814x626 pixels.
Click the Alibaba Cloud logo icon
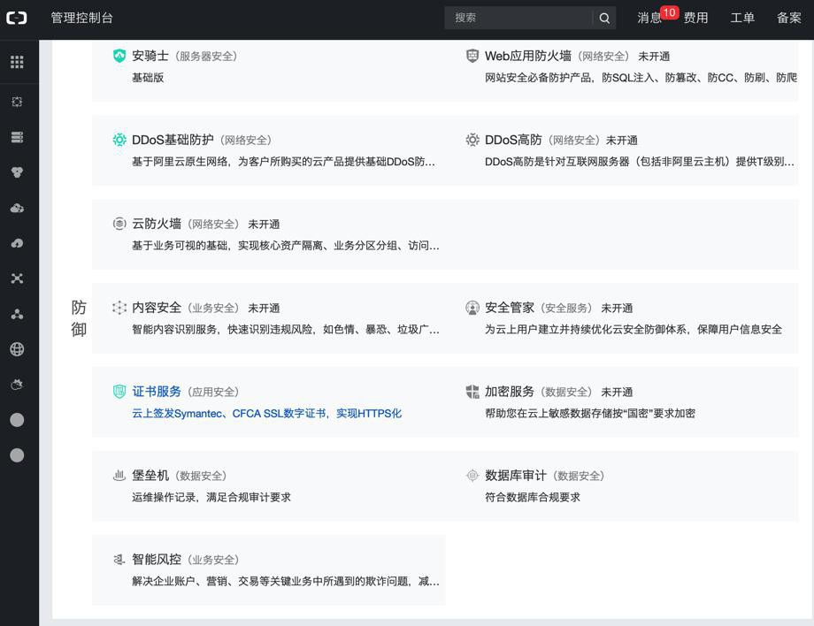(17, 19)
